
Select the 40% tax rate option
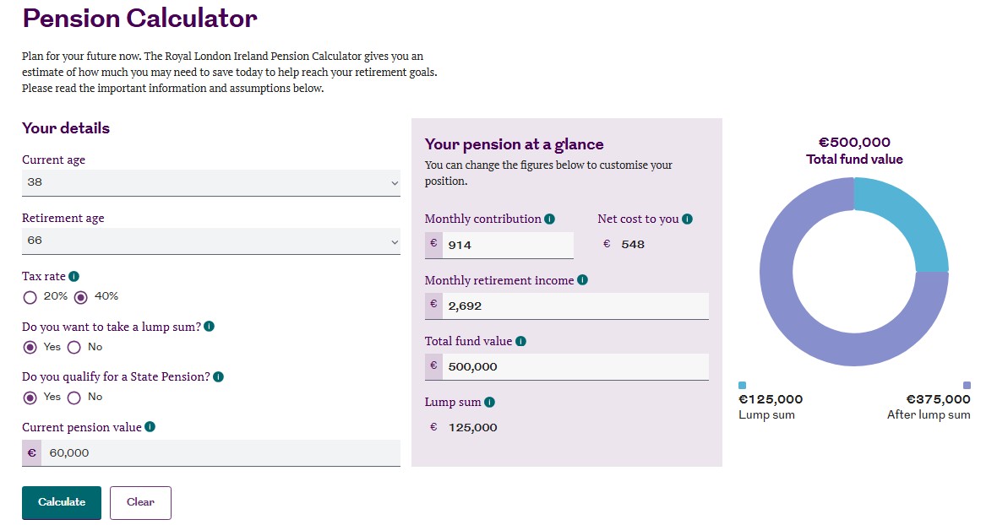[x=81, y=297]
